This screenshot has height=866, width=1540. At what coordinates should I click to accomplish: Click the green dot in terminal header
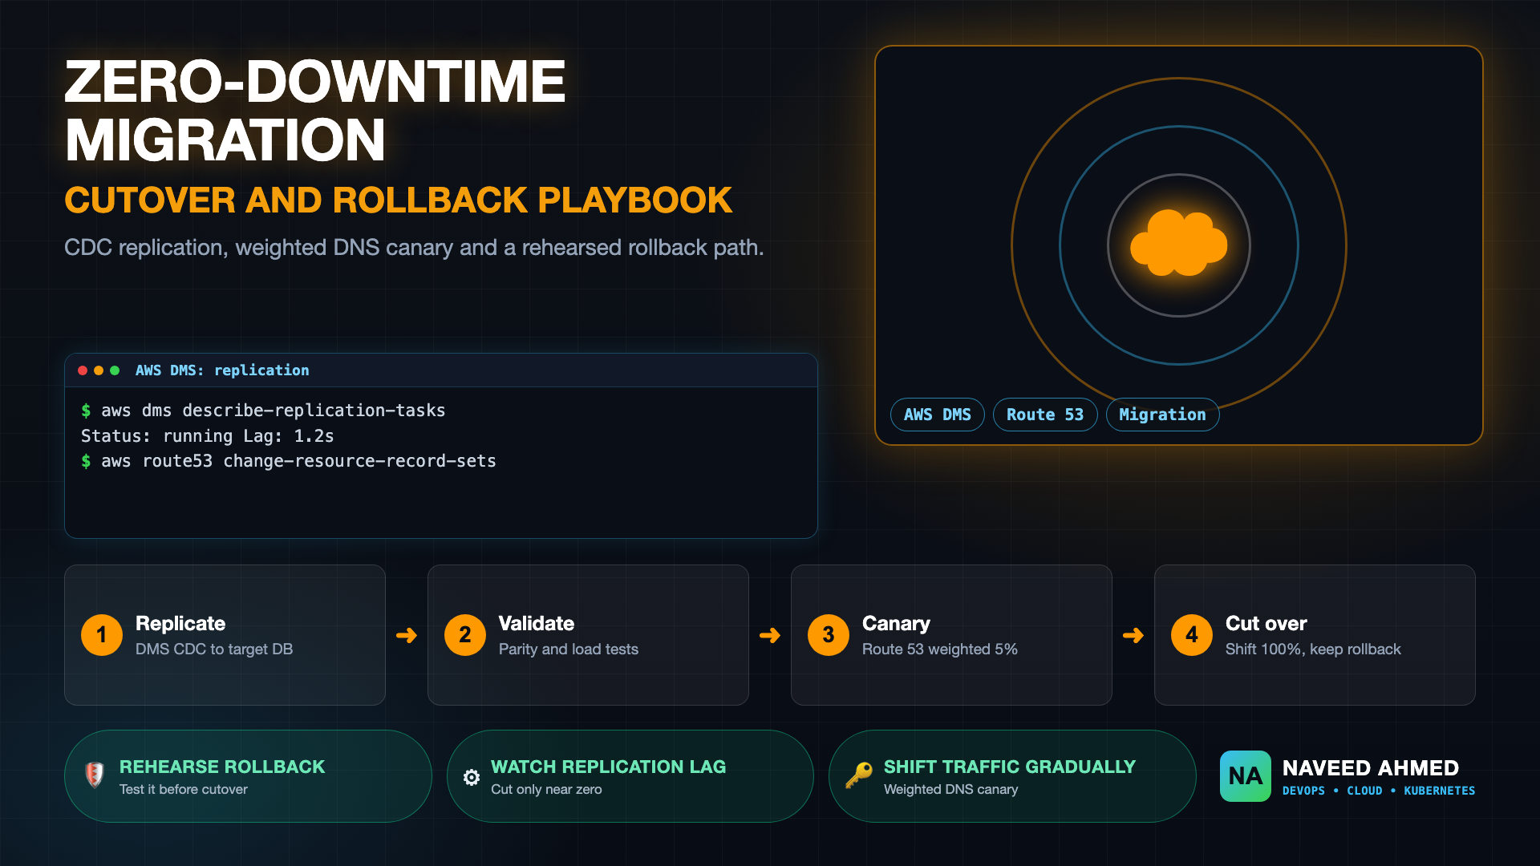115,370
